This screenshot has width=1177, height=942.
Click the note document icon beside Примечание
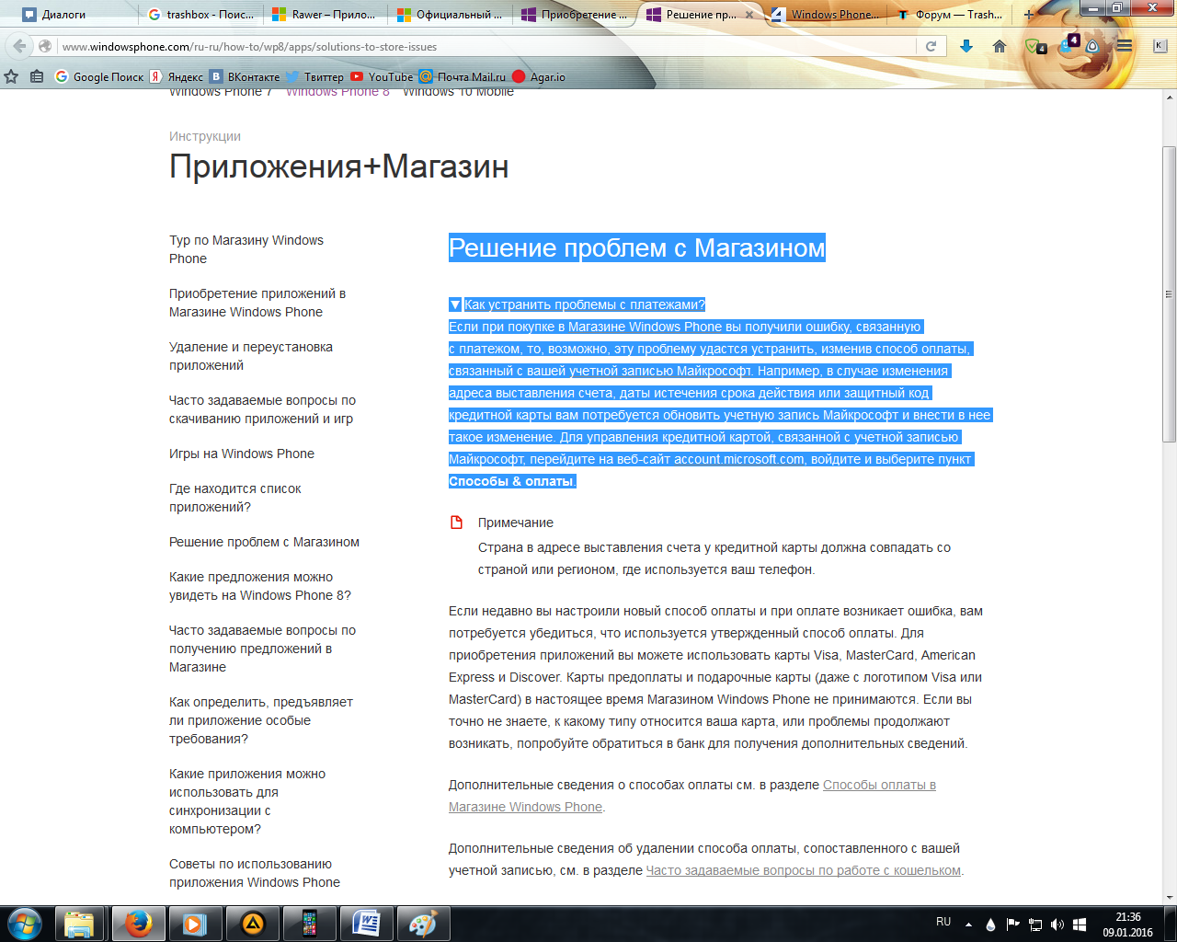(x=456, y=523)
